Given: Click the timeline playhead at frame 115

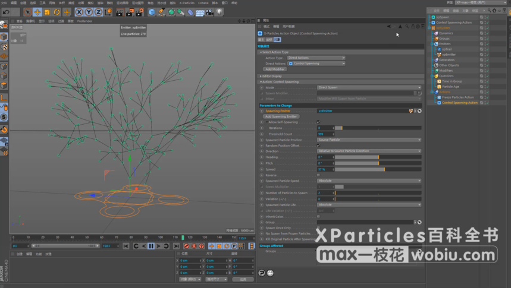Looking at the screenshot, I should tap(183, 238).
